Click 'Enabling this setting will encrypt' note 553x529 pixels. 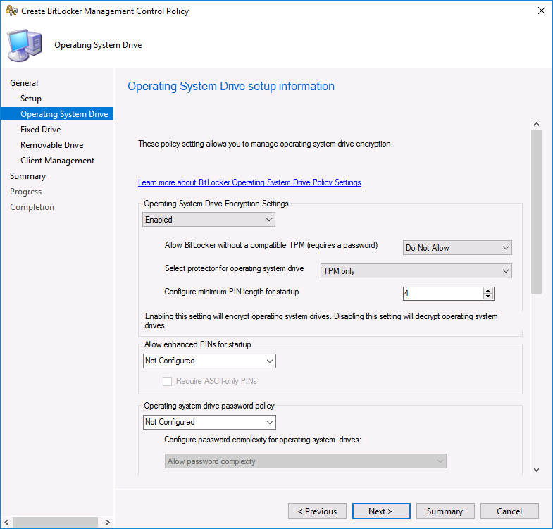coord(321,320)
